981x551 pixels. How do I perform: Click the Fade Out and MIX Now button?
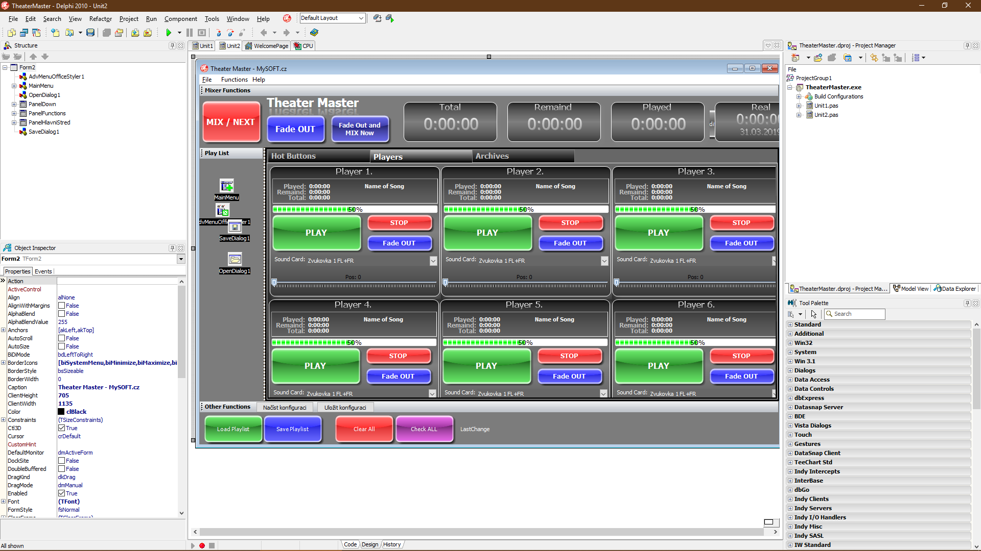tap(360, 129)
